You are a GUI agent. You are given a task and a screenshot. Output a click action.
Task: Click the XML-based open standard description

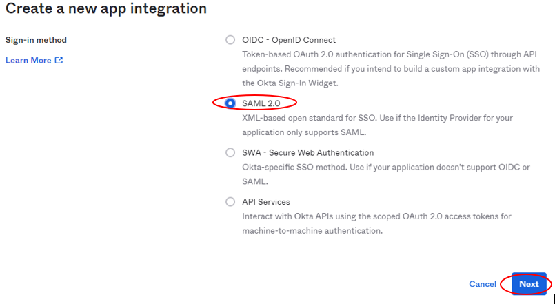tap(377, 125)
